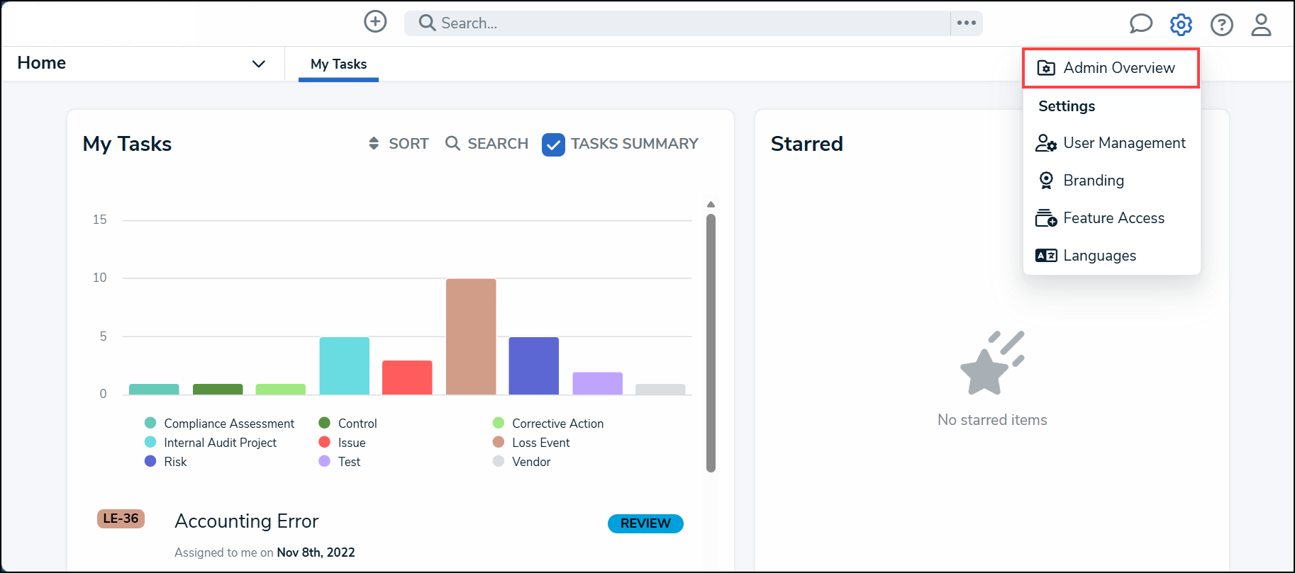Click the Sort arrows icon
Screen dimensions: 1295x573
374,144
